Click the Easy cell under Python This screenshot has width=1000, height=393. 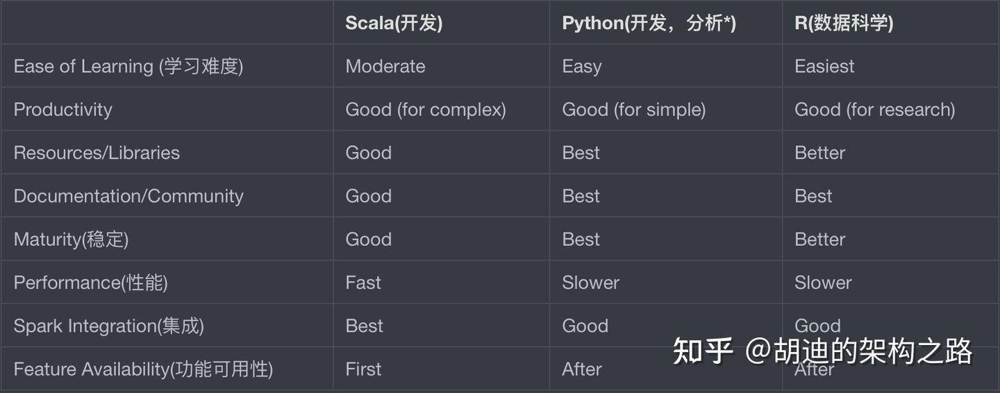[x=582, y=67]
